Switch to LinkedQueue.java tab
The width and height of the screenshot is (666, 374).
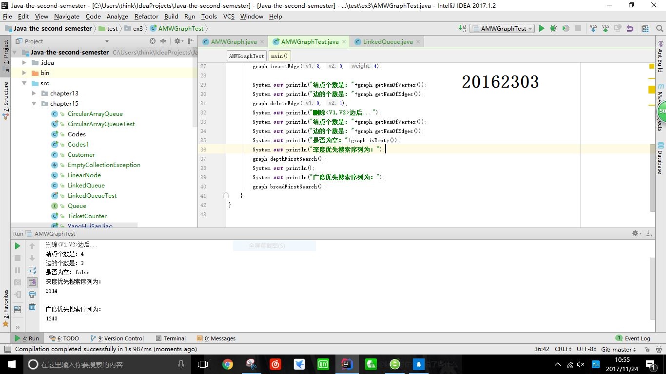[x=388, y=42]
